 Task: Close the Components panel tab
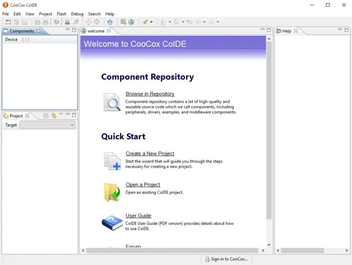pos(39,31)
